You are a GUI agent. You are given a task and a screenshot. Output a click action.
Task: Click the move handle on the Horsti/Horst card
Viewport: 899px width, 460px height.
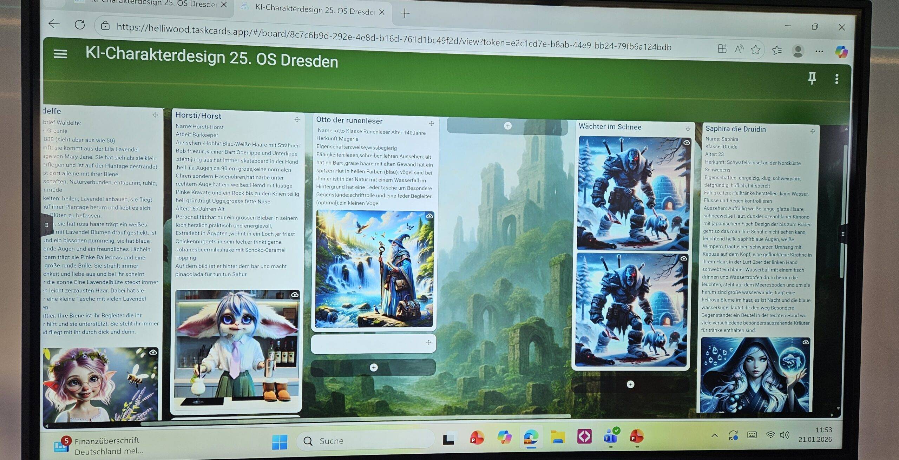click(297, 120)
